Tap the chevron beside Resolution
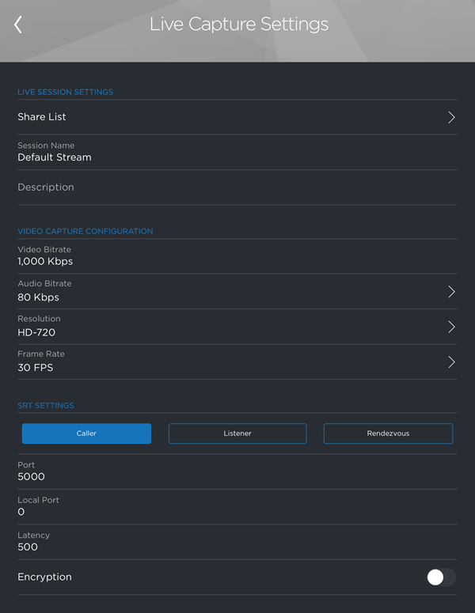The height and width of the screenshot is (613, 475). pyautogui.click(x=451, y=327)
